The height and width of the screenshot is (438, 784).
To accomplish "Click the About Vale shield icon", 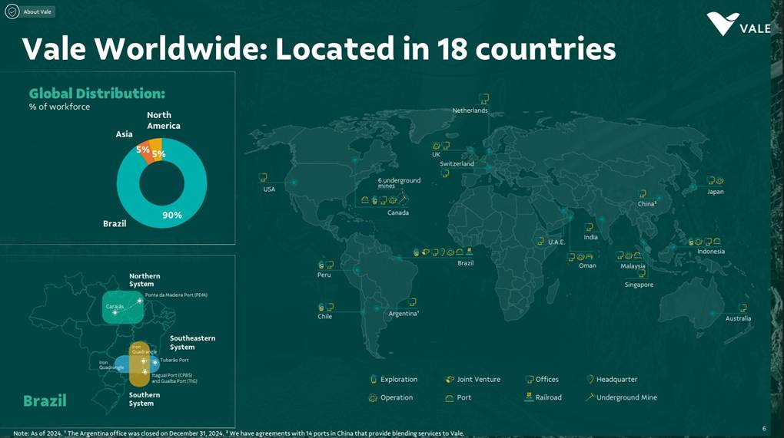I will click(x=12, y=12).
